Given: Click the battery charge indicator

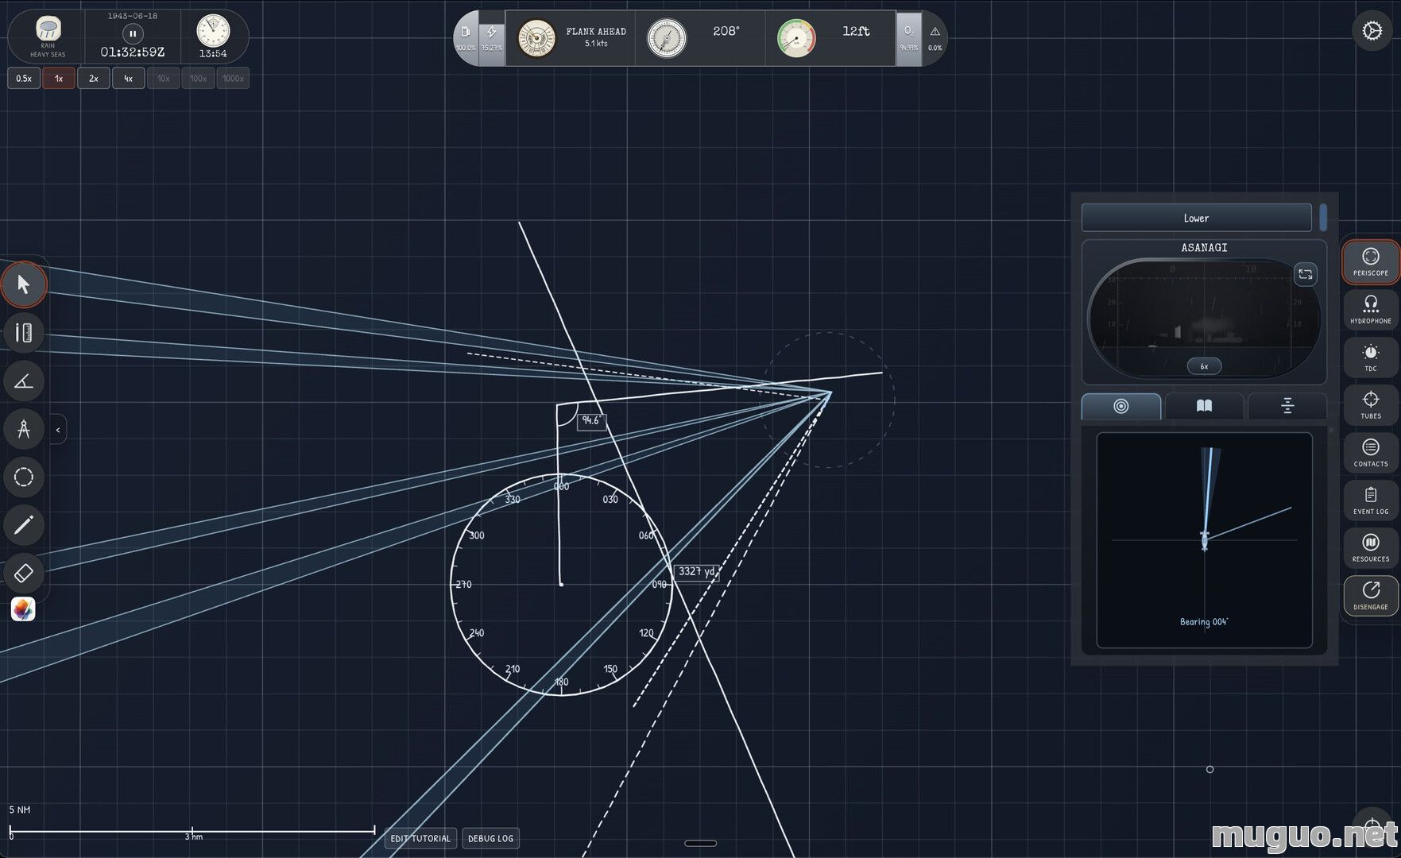Looking at the screenshot, I should (492, 37).
